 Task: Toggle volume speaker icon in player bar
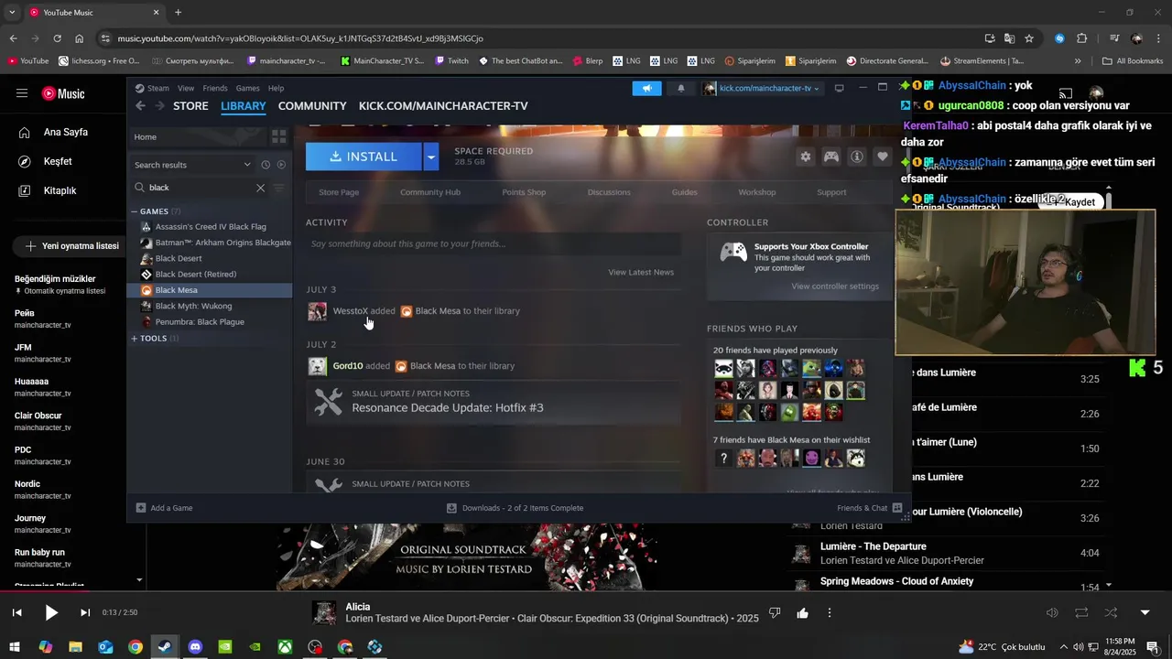pos(1052,612)
